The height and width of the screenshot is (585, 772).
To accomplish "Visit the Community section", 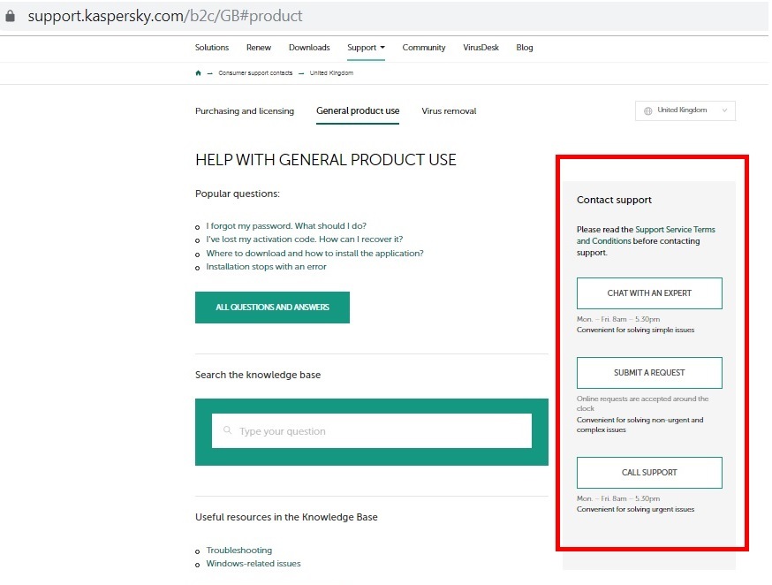I will [424, 47].
